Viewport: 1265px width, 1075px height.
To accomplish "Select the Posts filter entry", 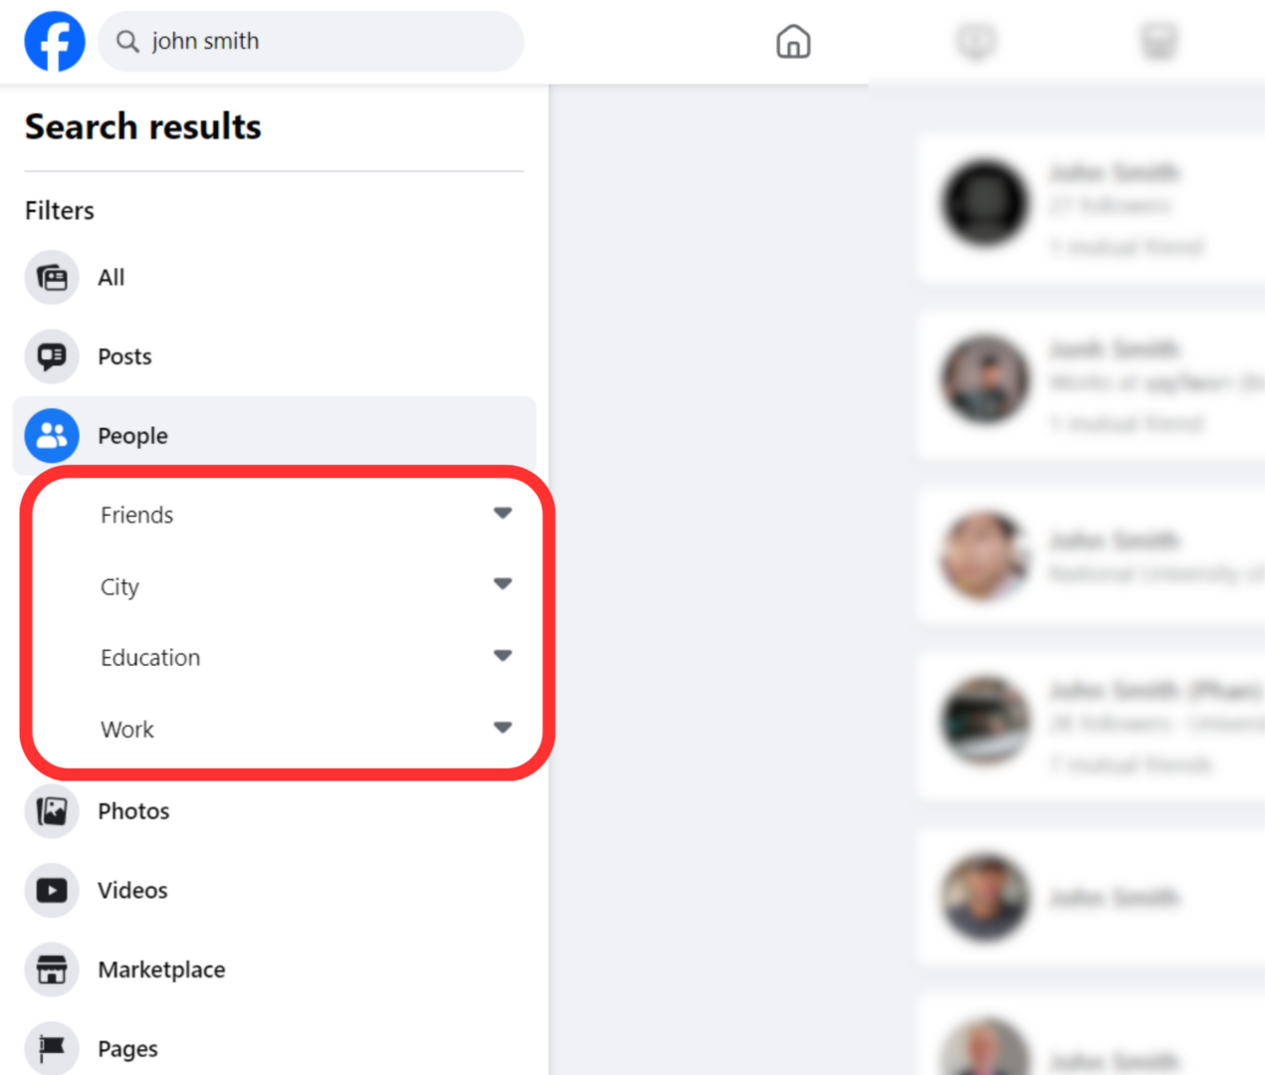I will coord(124,356).
